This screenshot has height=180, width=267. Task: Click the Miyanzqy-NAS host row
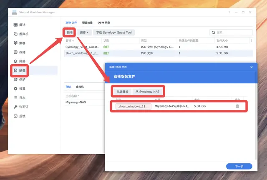[76, 102]
